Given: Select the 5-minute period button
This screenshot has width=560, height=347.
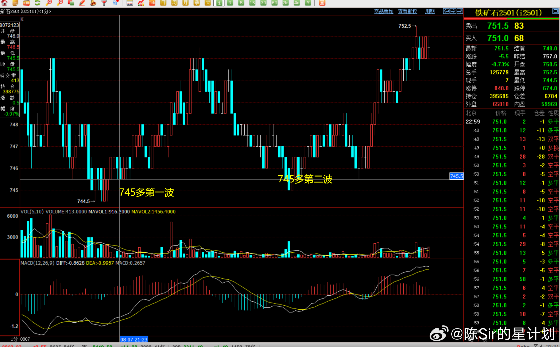Looking at the screenshot, I should point(241,3).
